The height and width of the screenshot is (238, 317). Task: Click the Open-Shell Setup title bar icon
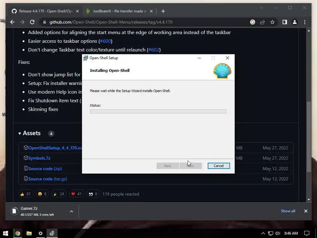[x=85, y=58]
